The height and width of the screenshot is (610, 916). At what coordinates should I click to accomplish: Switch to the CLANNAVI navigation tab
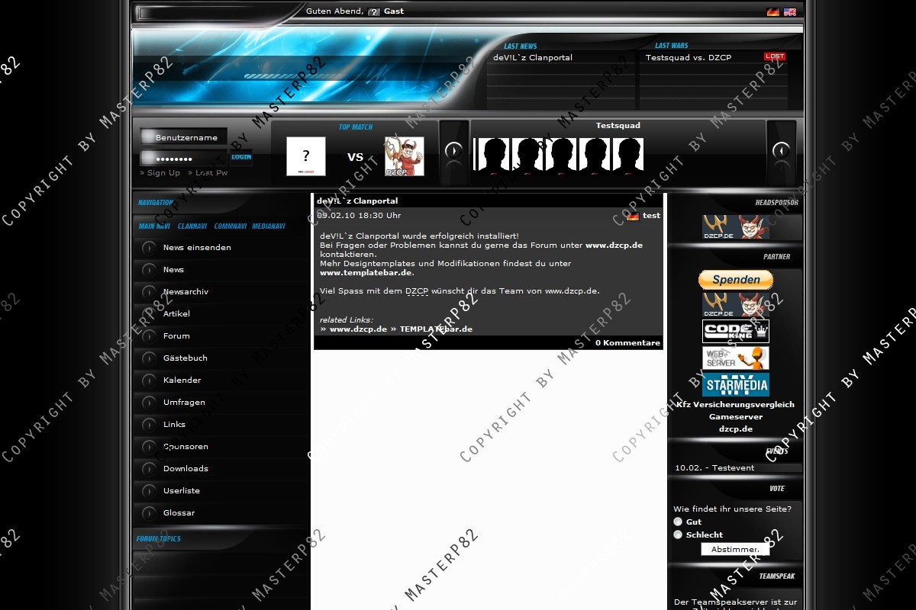pos(192,226)
